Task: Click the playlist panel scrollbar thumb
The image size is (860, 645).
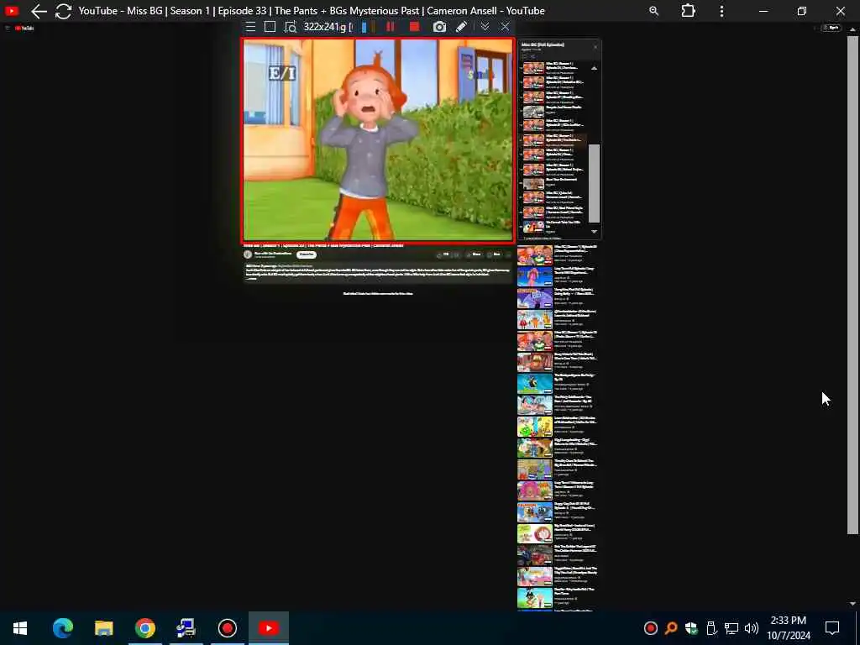Action: click(594, 183)
